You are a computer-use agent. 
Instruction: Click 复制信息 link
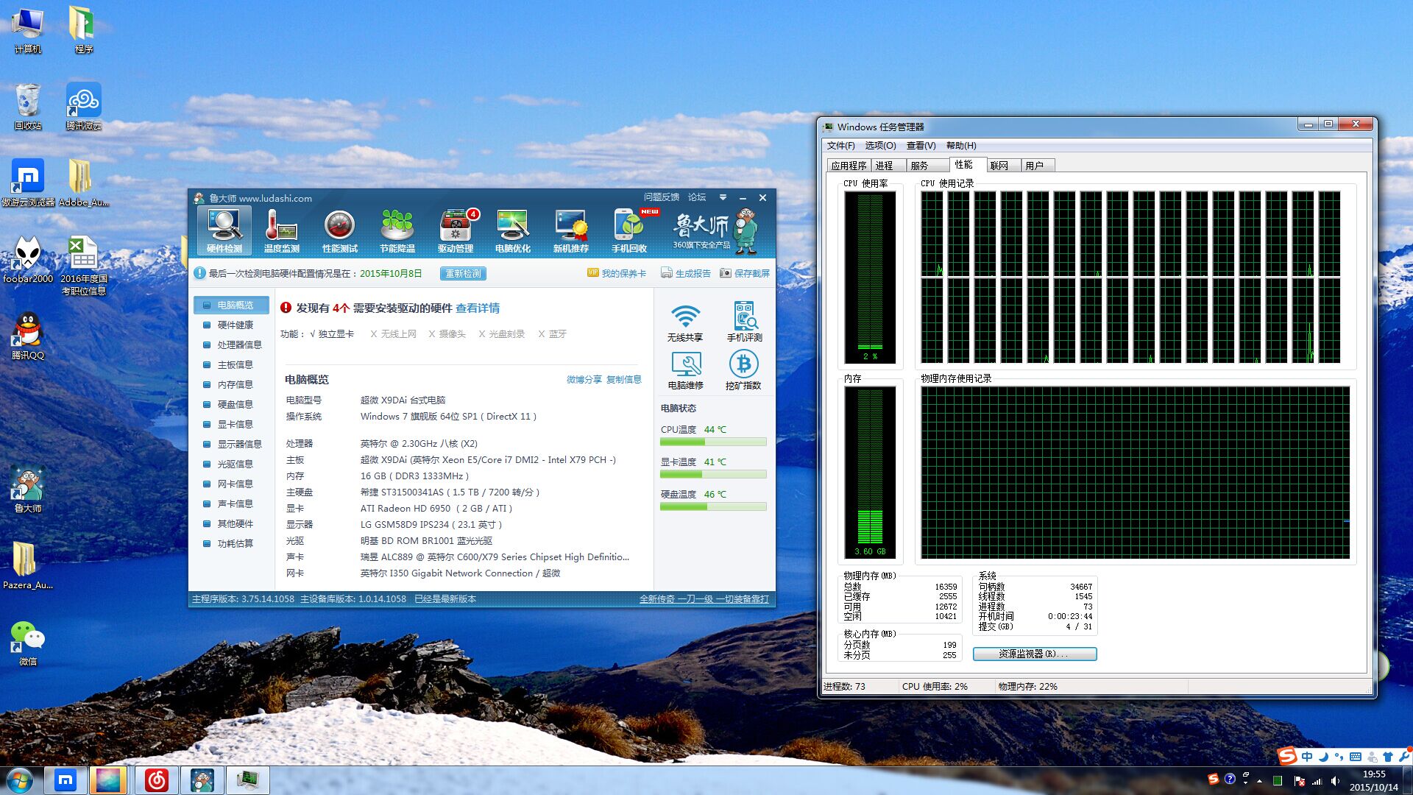[x=624, y=380]
